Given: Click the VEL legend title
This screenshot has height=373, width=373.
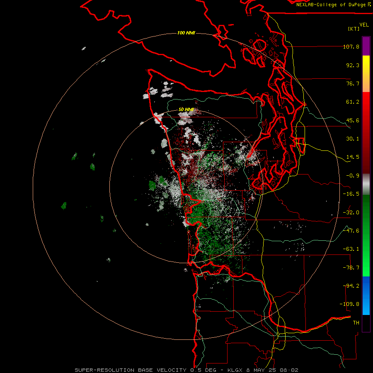Looking at the screenshot, I should pyautogui.click(x=364, y=25).
